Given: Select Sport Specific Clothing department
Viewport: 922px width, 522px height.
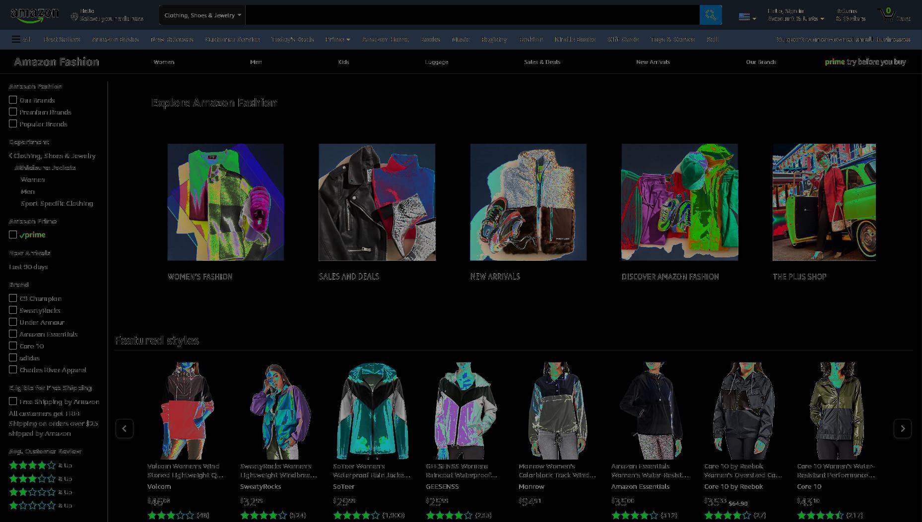Looking at the screenshot, I should [x=57, y=203].
